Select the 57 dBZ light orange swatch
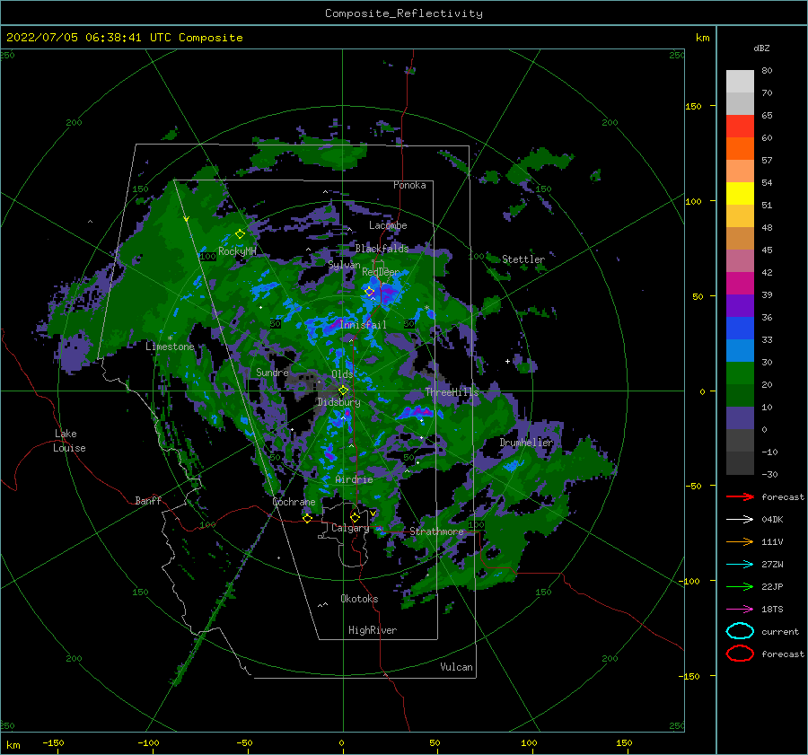Image resolution: width=808 pixels, height=755 pixels. click(740, 171)
